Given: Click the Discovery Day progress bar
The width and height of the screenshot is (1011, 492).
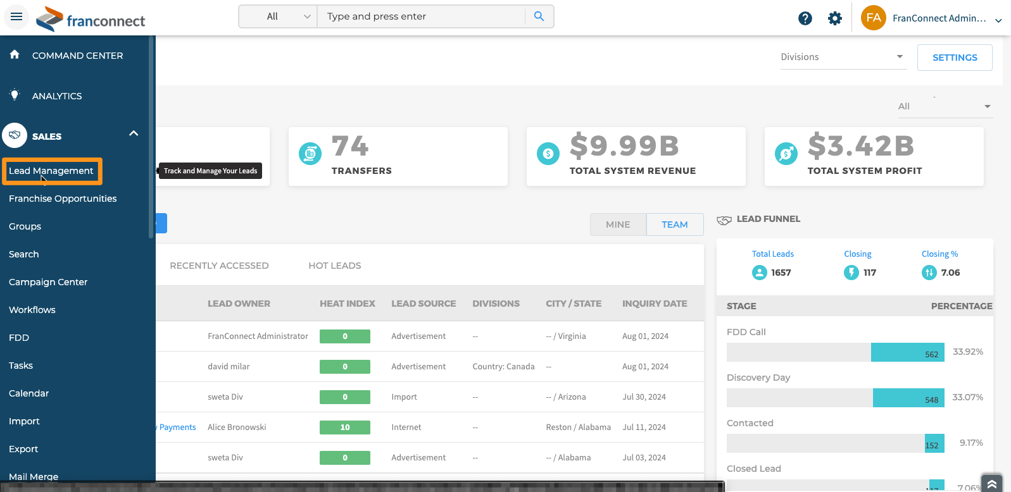Looking at the screenshot, I should (836, 398).
